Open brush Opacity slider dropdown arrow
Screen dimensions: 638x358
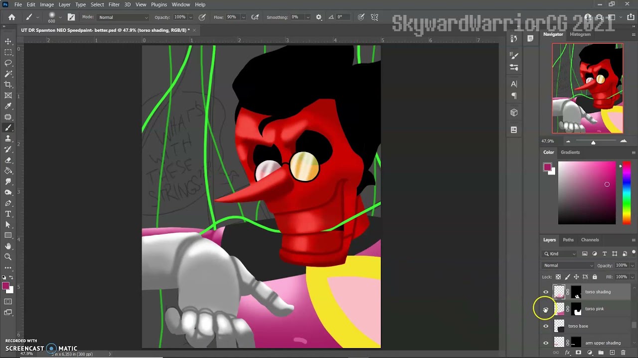tap(190, 17)
